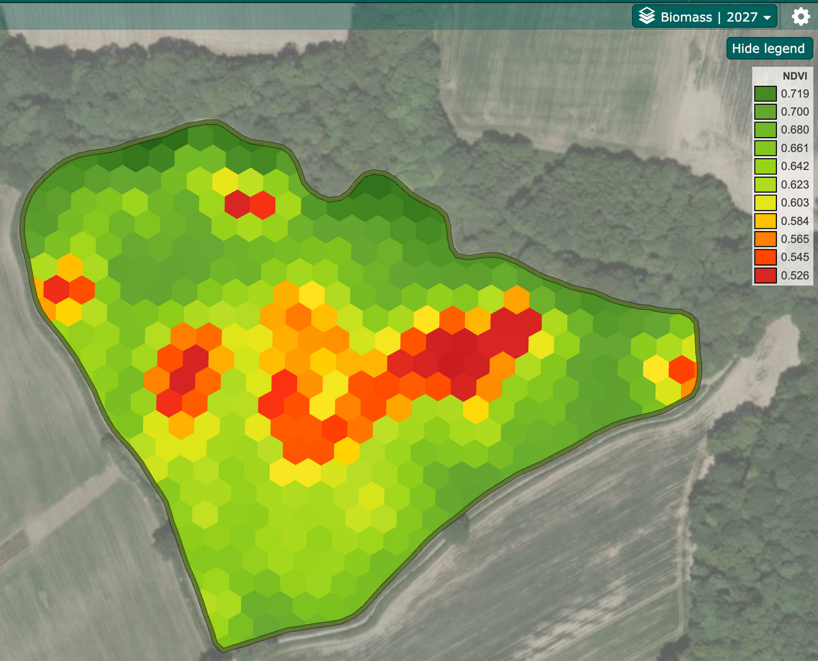
Task: Select the 0.700 legend color swatch
Action: [766, 112]
